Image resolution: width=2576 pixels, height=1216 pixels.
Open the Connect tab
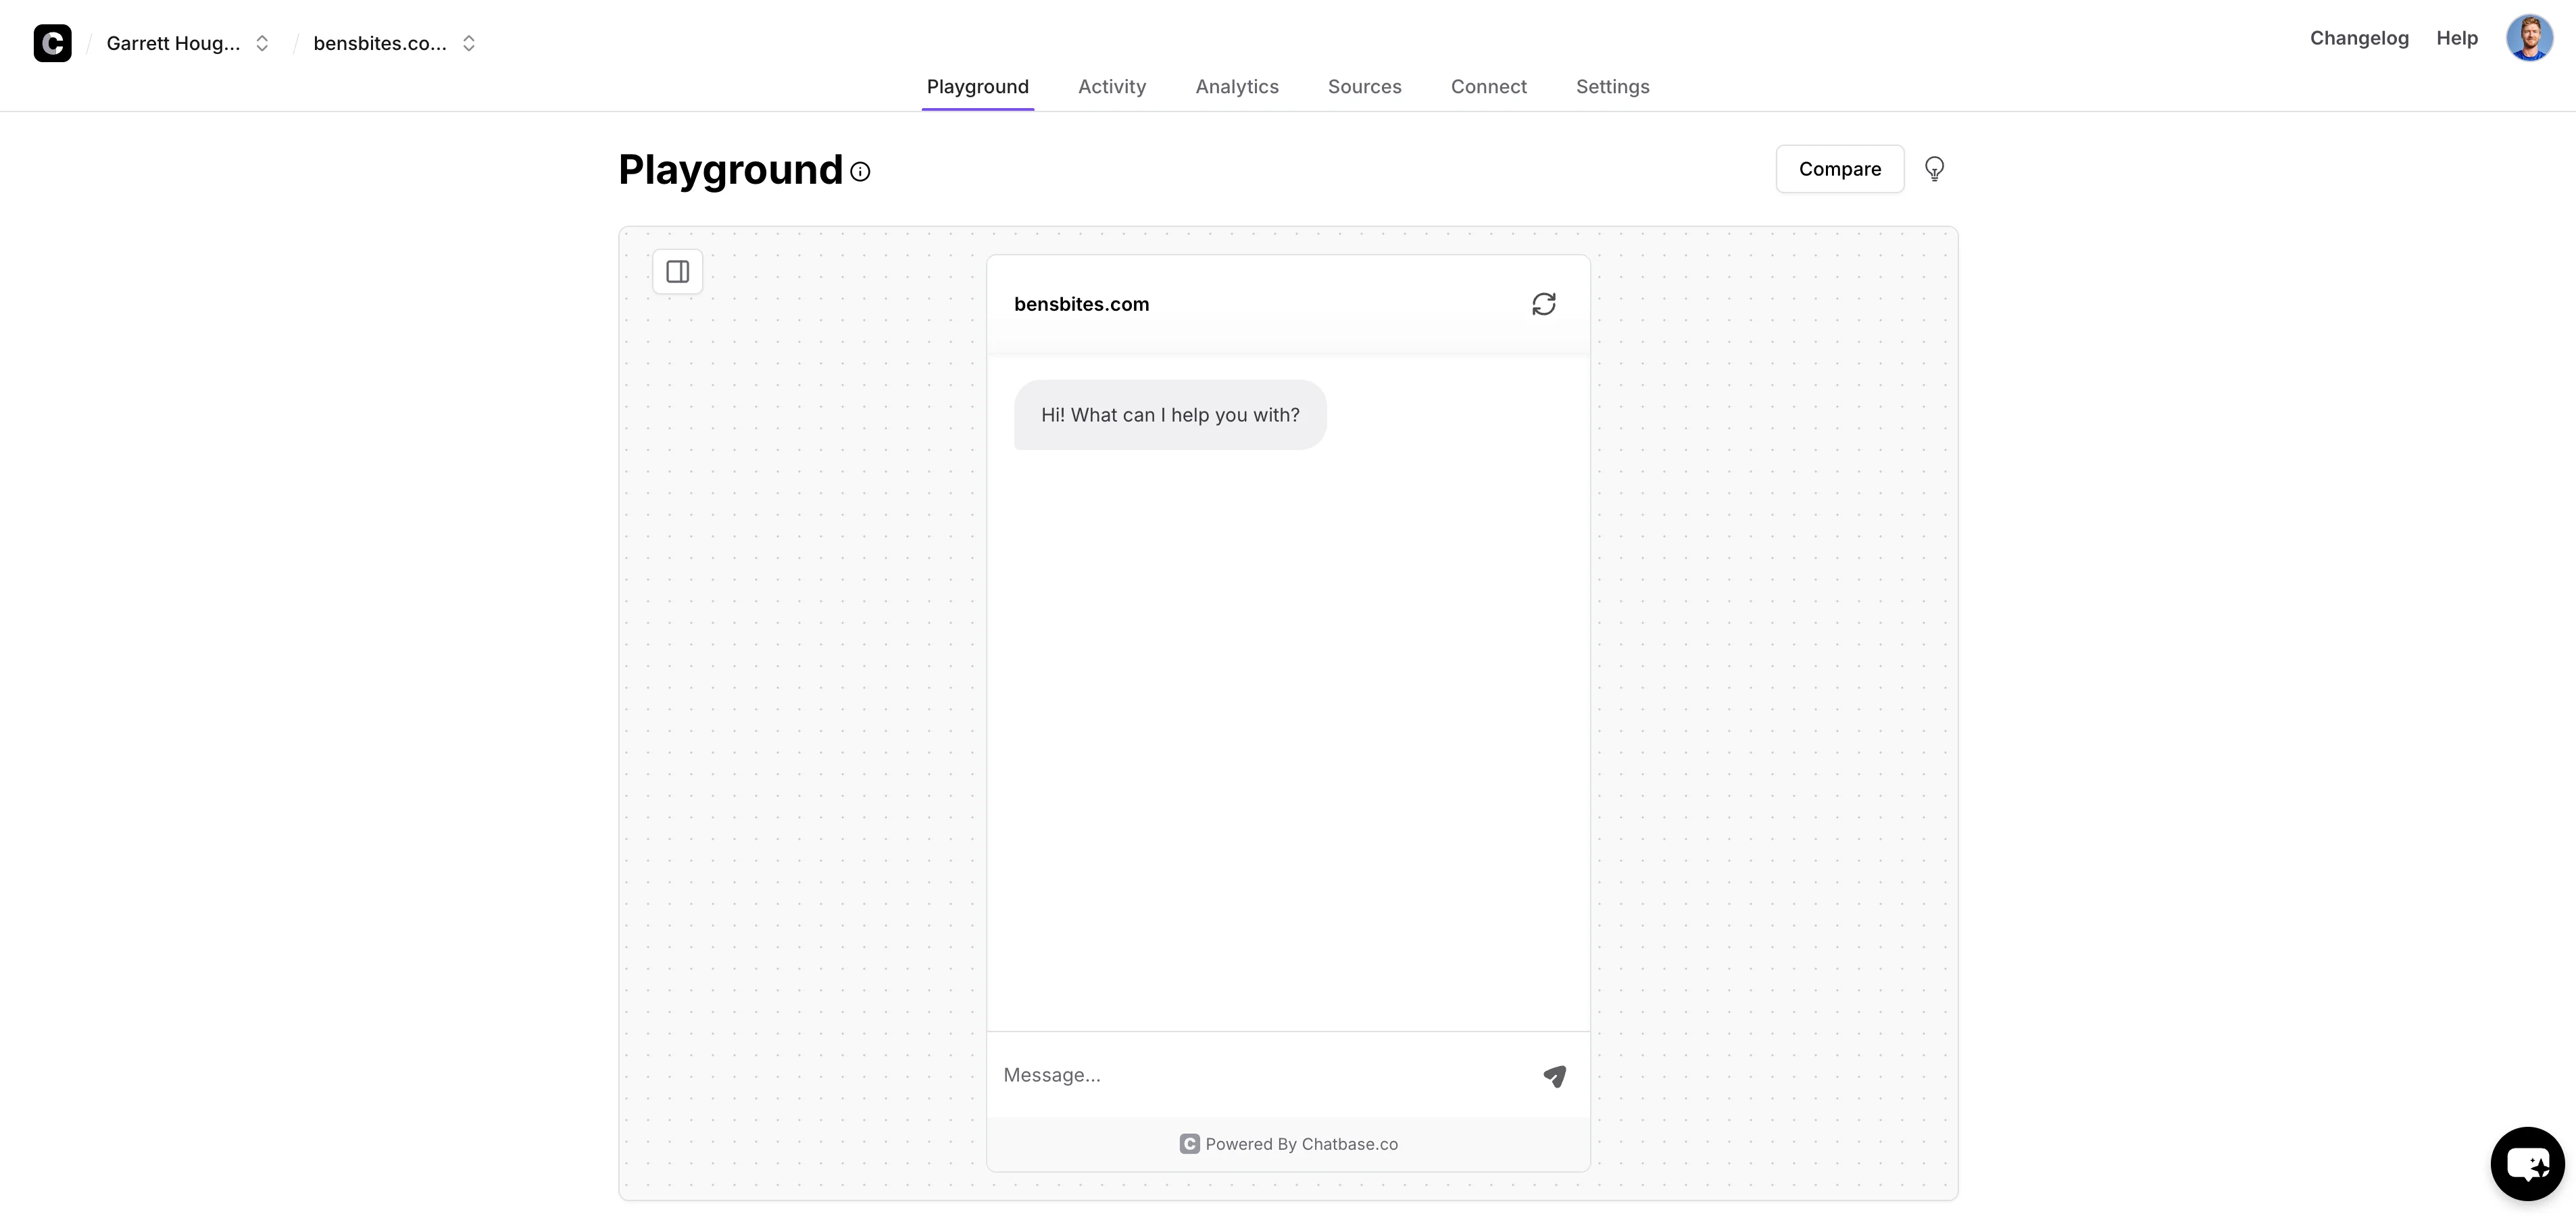(1488, 87)
